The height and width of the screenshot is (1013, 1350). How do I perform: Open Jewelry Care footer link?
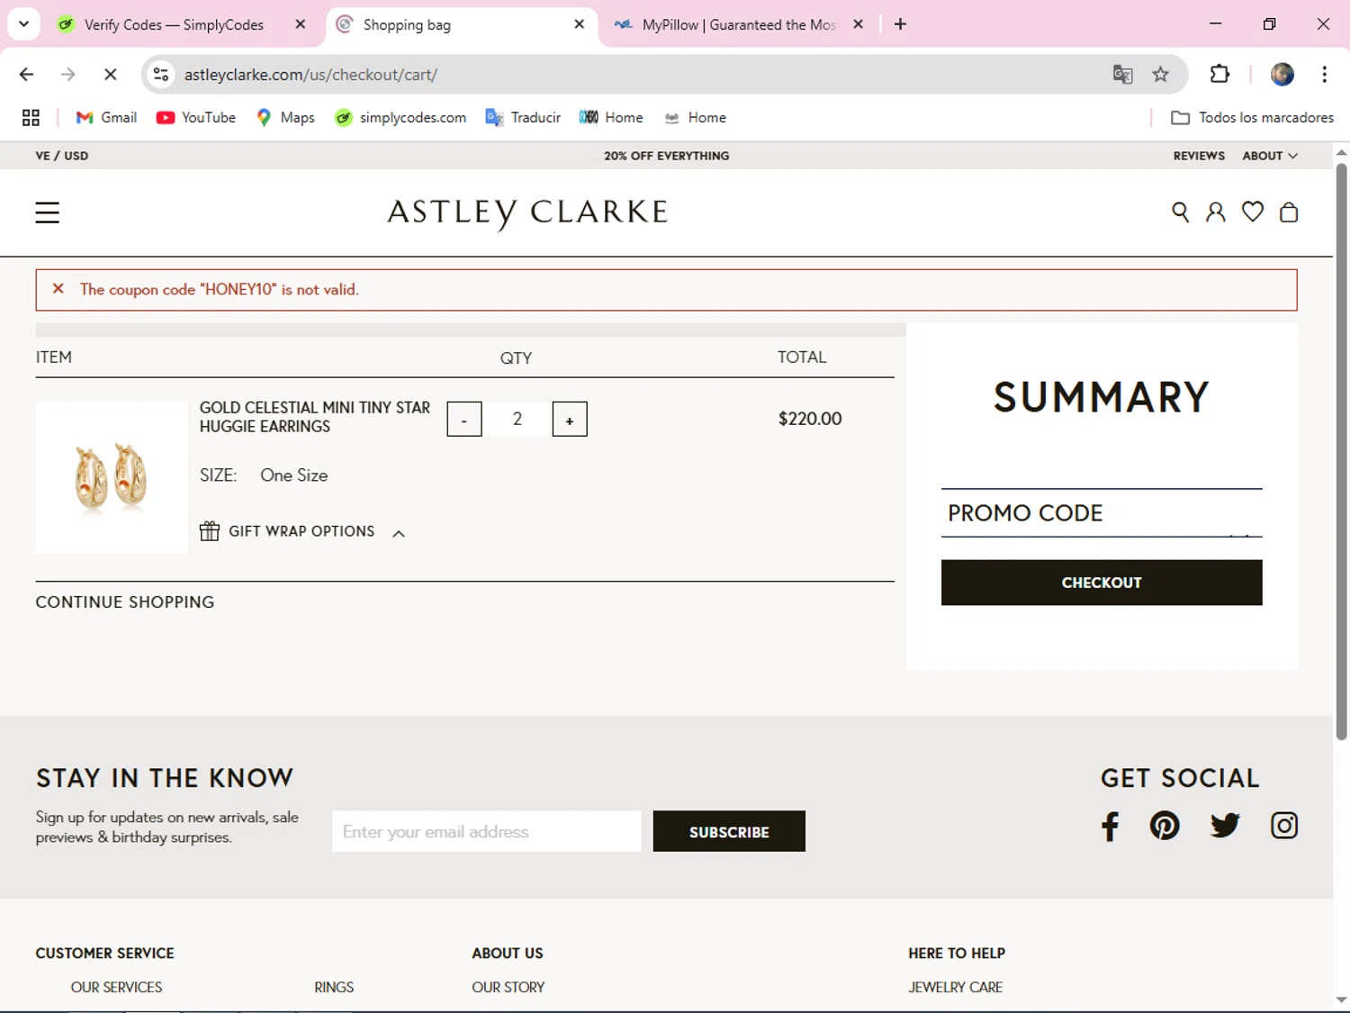956,988
